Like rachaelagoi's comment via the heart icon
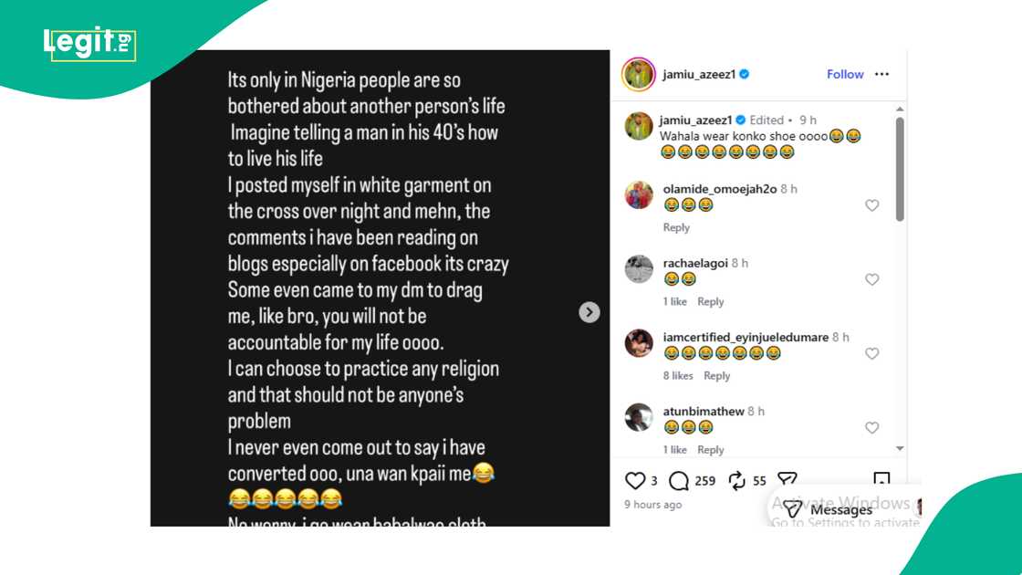The height and width of the screenshot is (575, 1022). 871,279
